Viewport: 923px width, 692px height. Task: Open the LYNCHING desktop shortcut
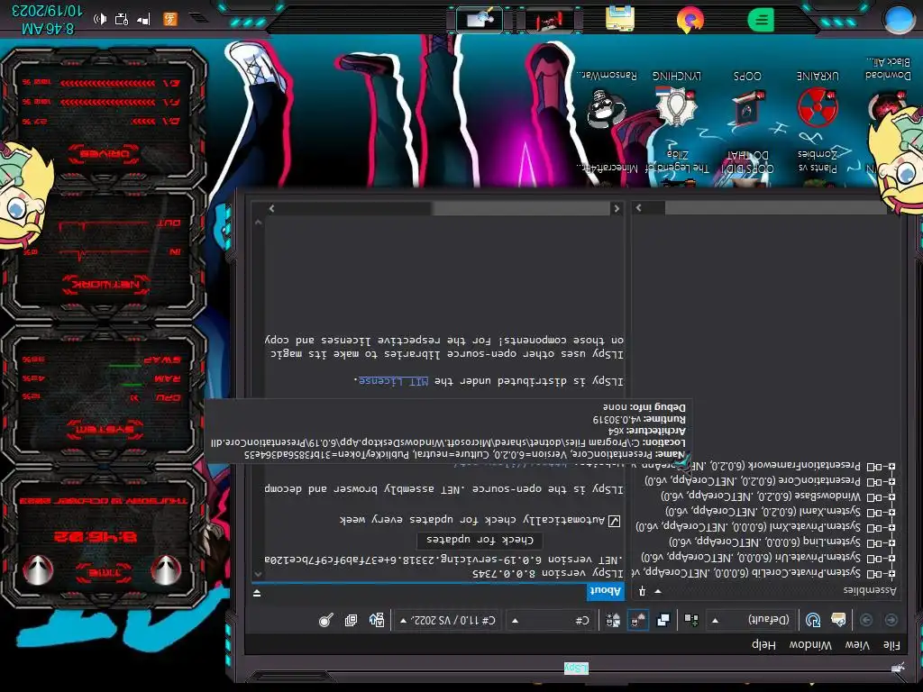tap(676, 98)
